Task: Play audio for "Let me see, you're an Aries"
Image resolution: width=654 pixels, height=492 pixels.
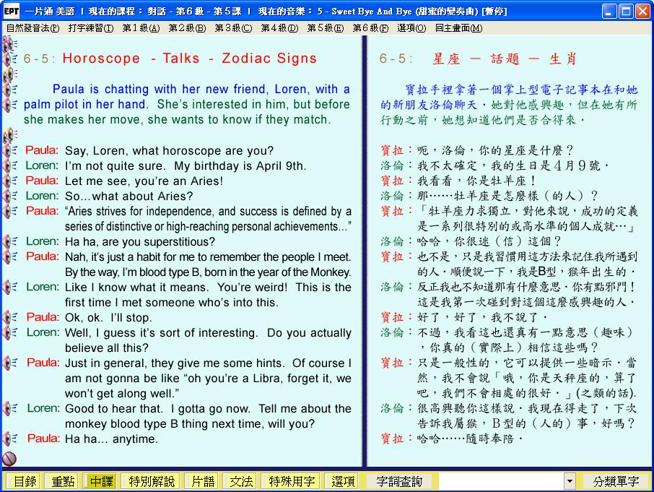Action: pos(10,181)
